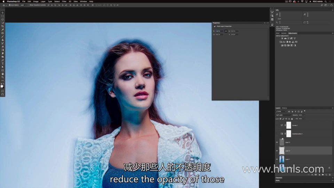The width and height of the screenshot is (334, 188).
Task: Hide Layer 2 using eye icon
Action: pos(277,142)
